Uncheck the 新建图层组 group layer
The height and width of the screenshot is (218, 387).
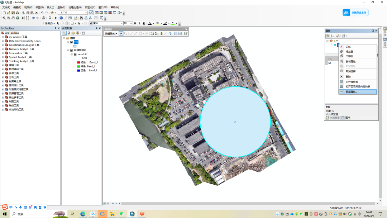pyautogui.click(x=72, y=50)
